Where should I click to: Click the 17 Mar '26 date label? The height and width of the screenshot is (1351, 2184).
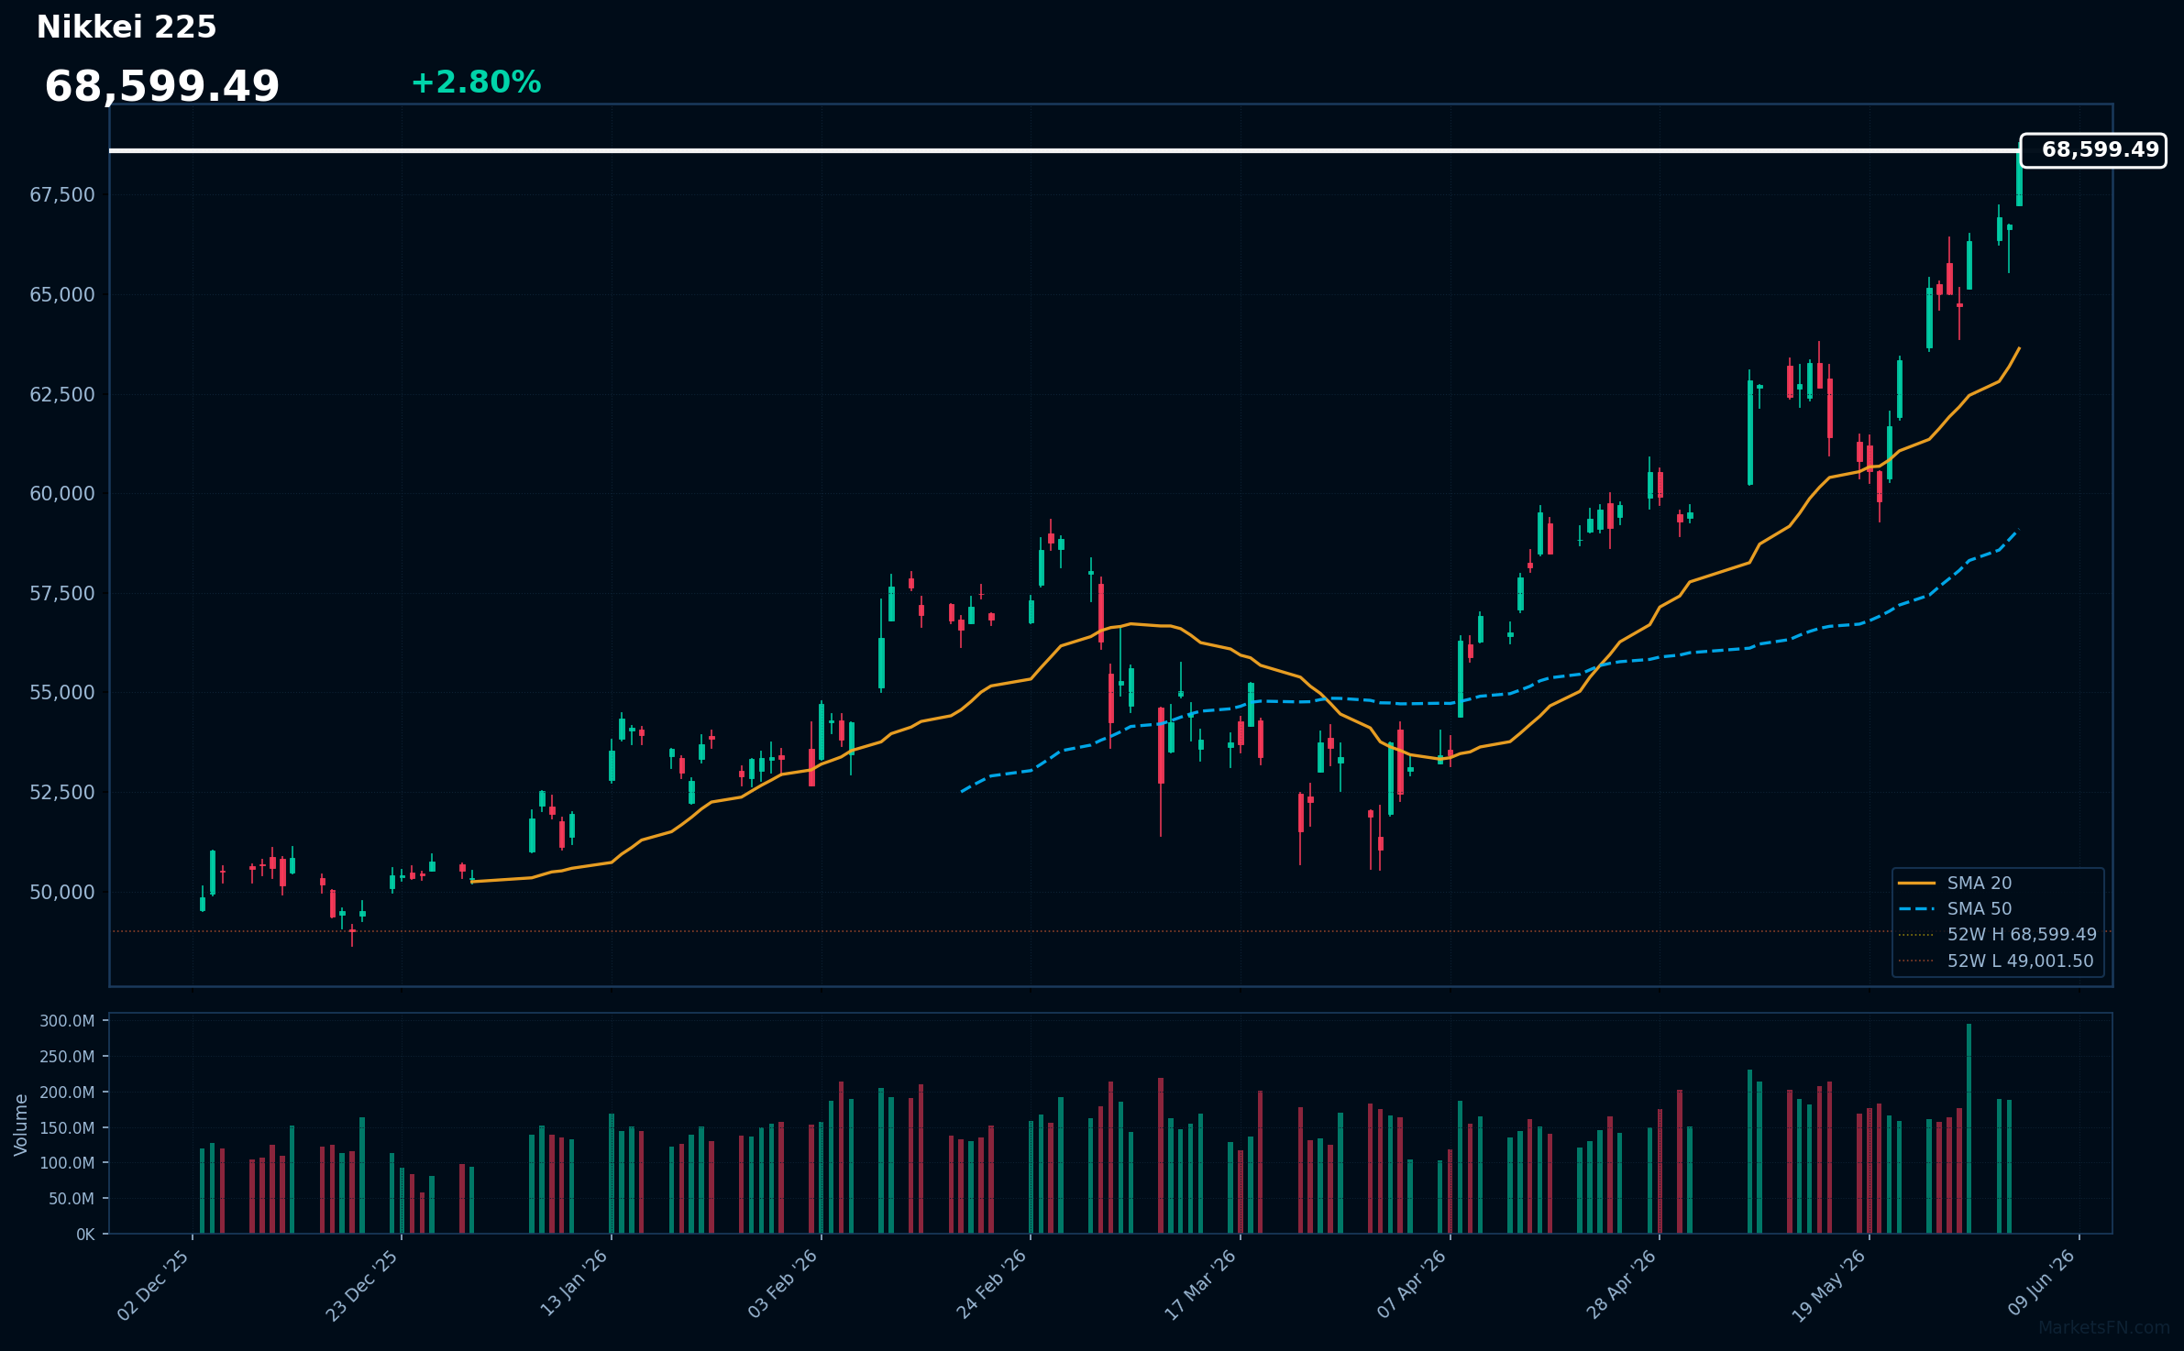click(1200, 1285)
